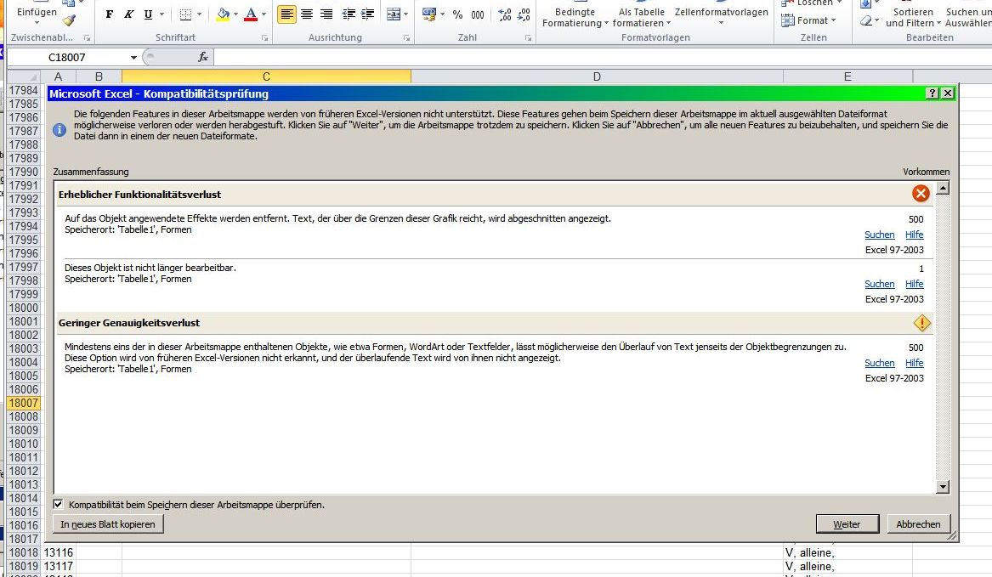Toggle Kompatibilität beim Speichern überprüfen checkbox
Viewport: 992px width, 577px height.
(x=58, y=504)
